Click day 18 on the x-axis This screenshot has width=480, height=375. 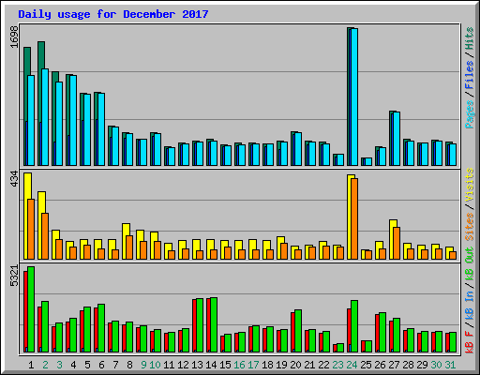(x=267, y=365)
